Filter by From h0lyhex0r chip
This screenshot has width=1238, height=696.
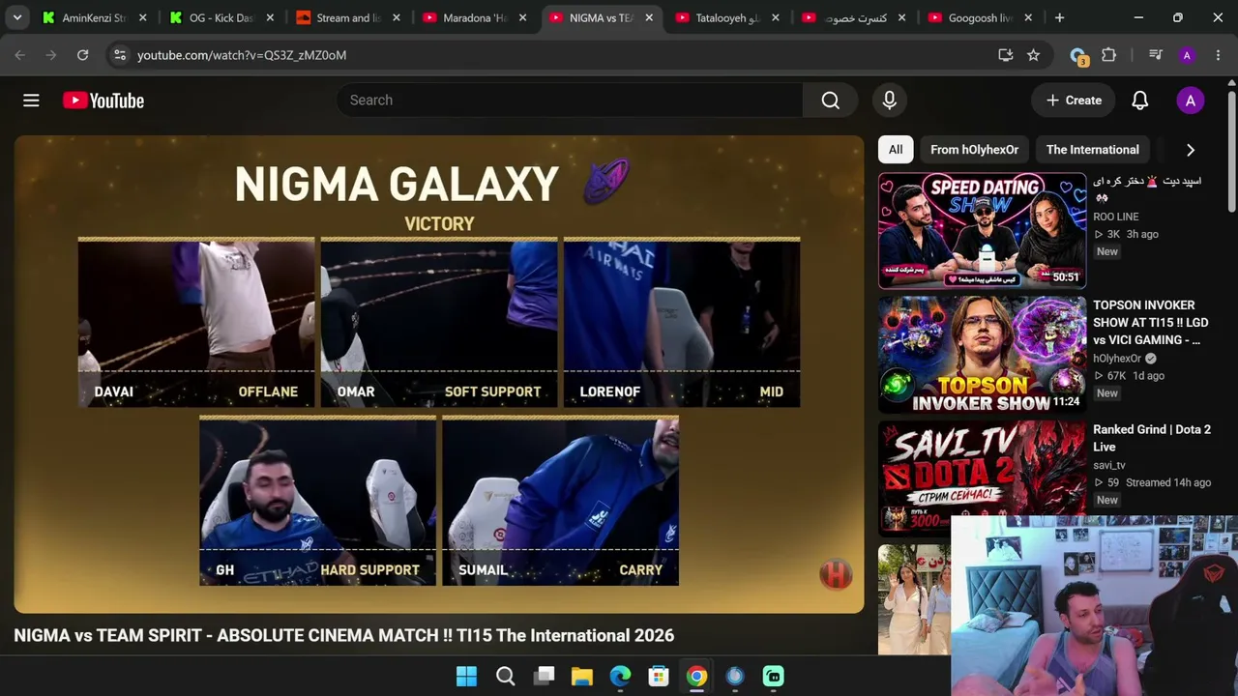click(x=974, y=150)
